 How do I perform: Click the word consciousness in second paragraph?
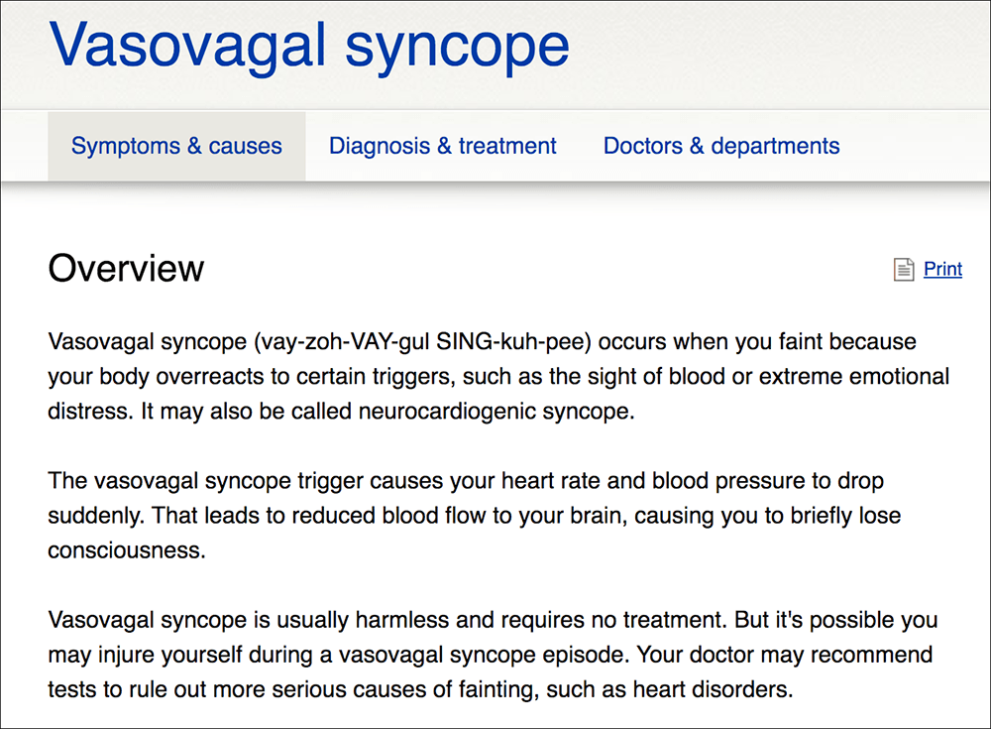[127, 550]
